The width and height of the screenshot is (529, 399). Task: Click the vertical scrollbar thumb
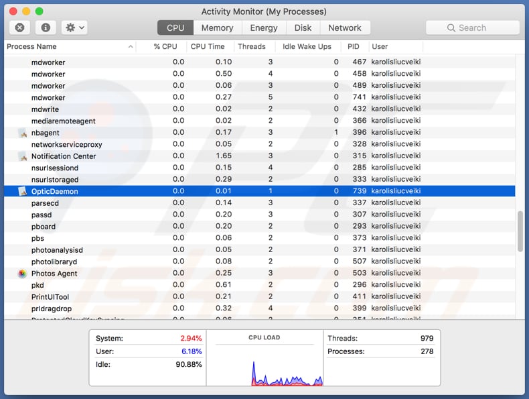pos(520,232)
